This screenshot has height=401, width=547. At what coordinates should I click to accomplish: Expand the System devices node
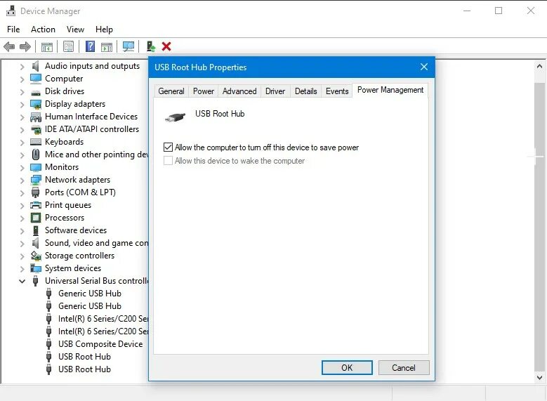[22, 268]
